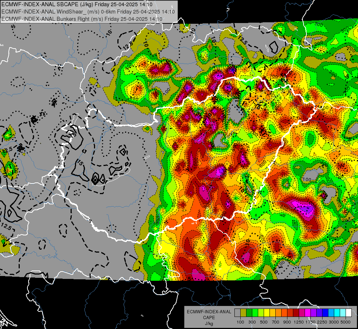Click the 1250 legend scale value
This screenshot has width=358, height=329.
pyautogui.click(x=299, y=322)
